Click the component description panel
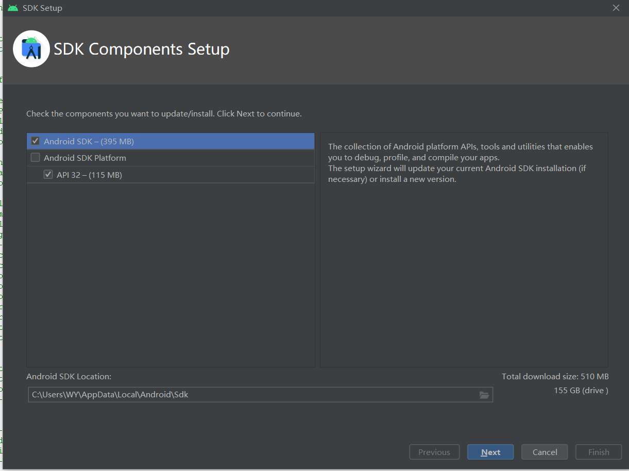 tap(464, 247)
